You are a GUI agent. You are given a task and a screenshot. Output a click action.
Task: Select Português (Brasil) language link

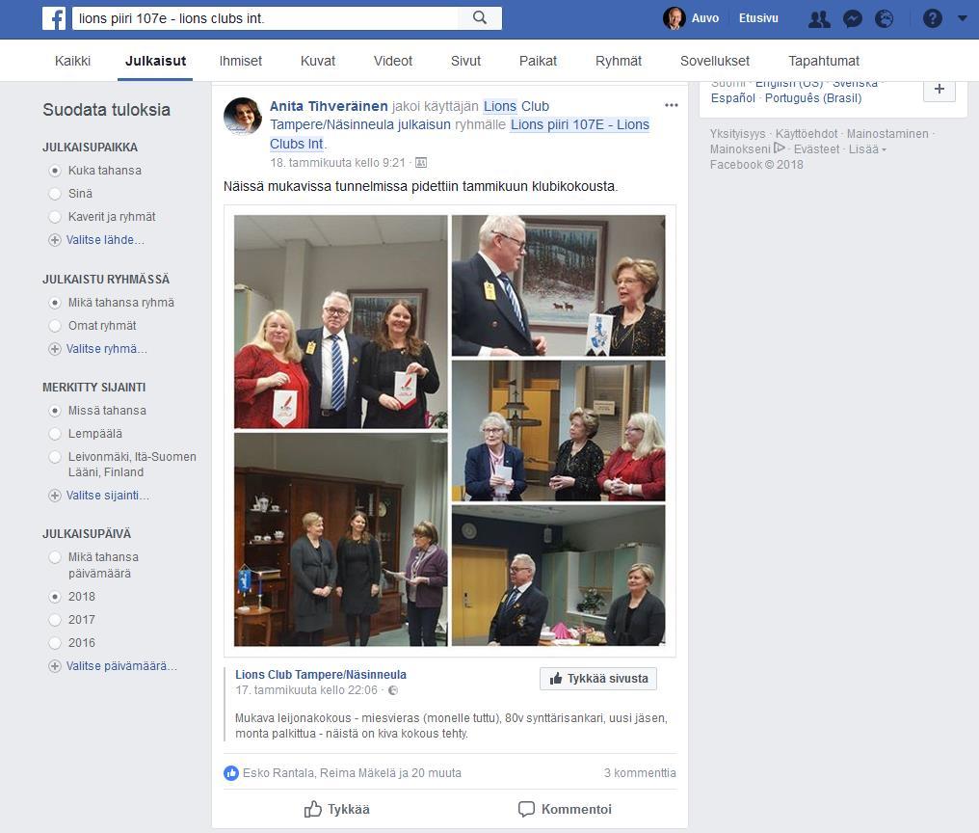pos(813,98)
